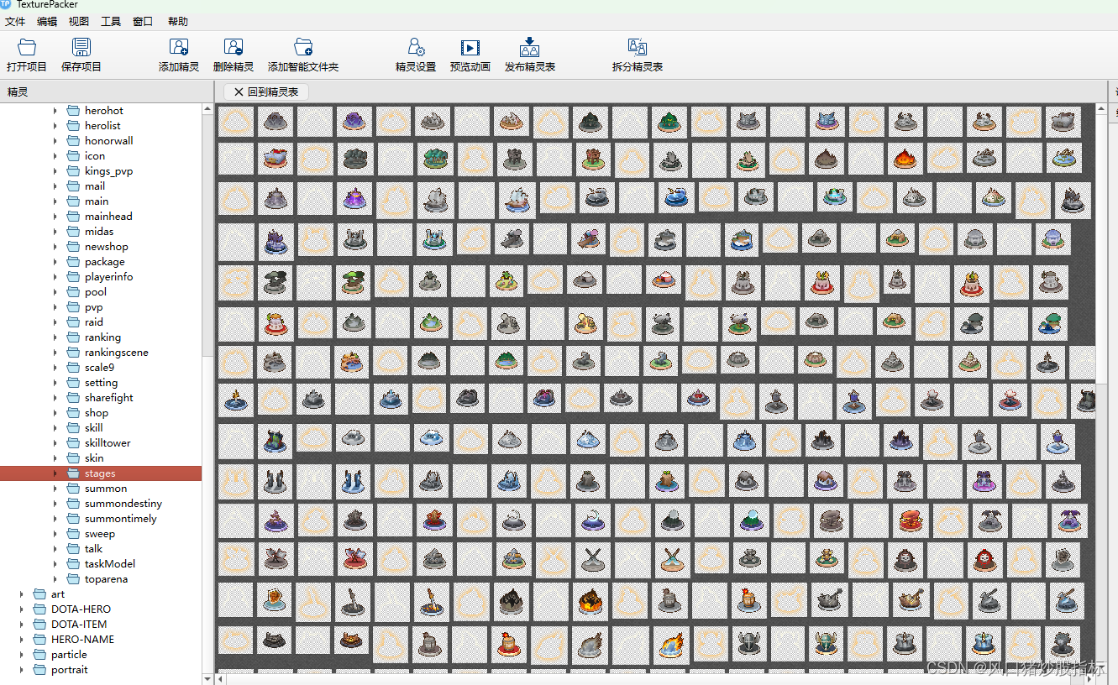The width and height of the screenshot is (1118, 685).
Task: Select the summontimely folder row
Action: 101,518
